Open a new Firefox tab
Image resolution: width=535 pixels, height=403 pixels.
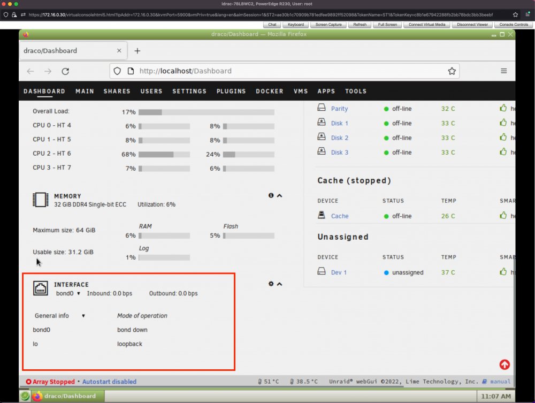(137, 51)
